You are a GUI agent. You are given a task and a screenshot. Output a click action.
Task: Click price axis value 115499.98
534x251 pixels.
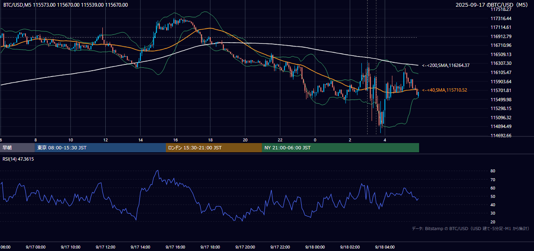[501, 100]
